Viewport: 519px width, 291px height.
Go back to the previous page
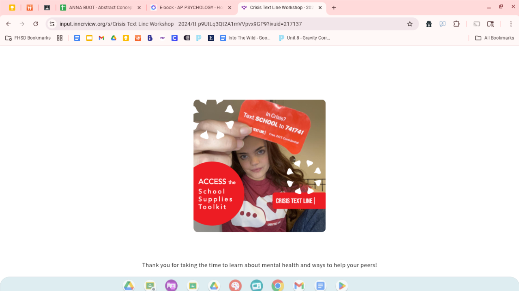coord(9,24)
